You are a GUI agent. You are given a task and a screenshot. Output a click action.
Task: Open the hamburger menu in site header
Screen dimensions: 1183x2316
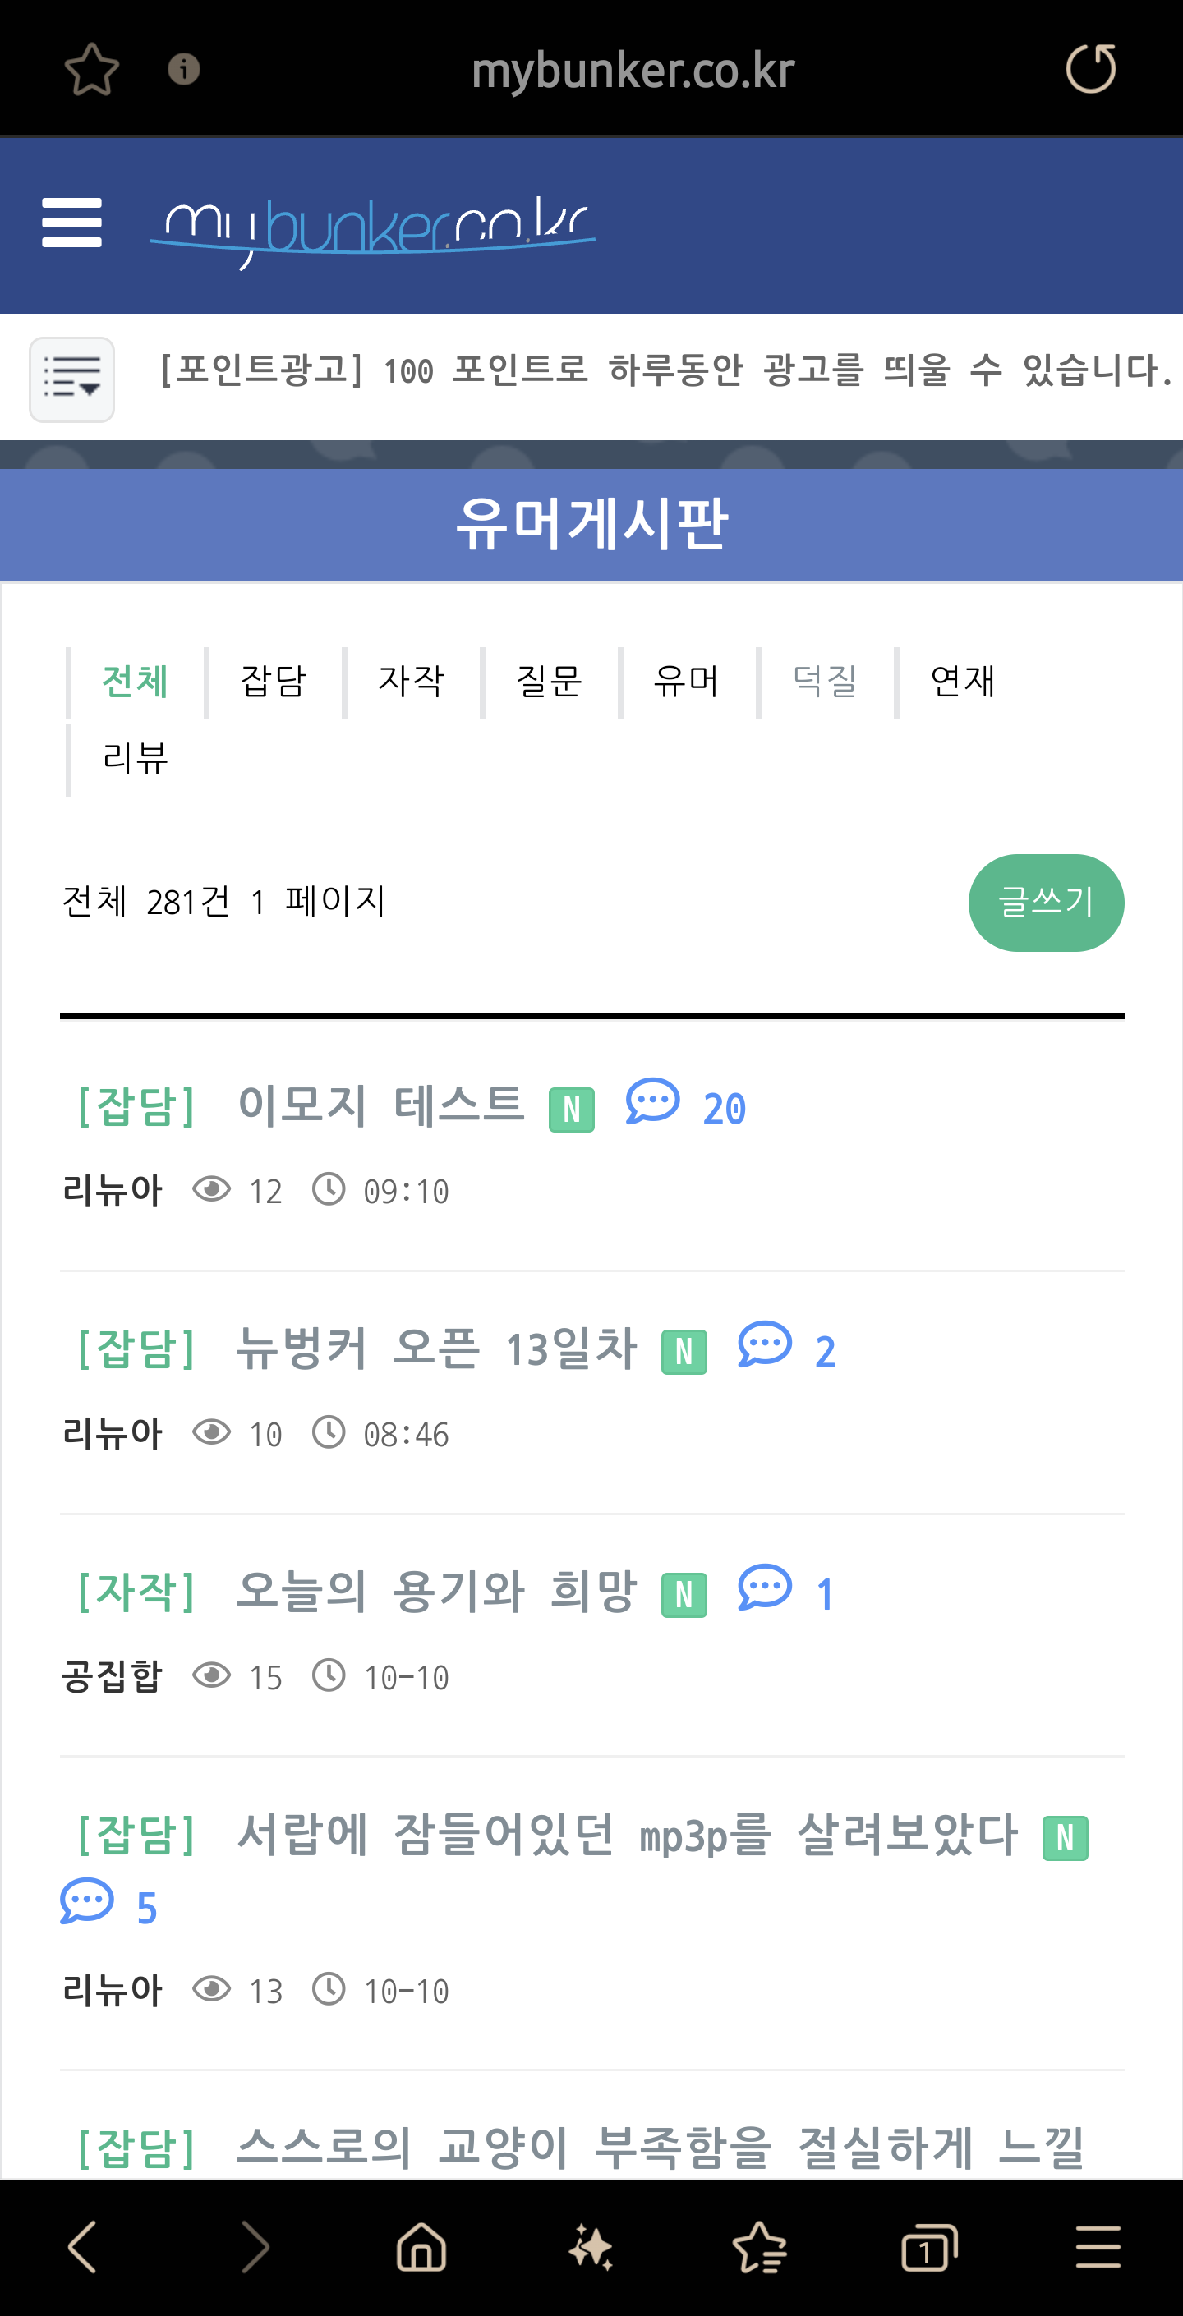pos(72,223)
